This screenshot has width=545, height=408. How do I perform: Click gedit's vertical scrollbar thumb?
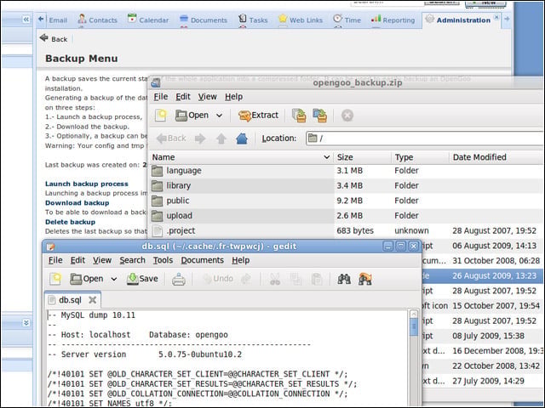(414, 327)
